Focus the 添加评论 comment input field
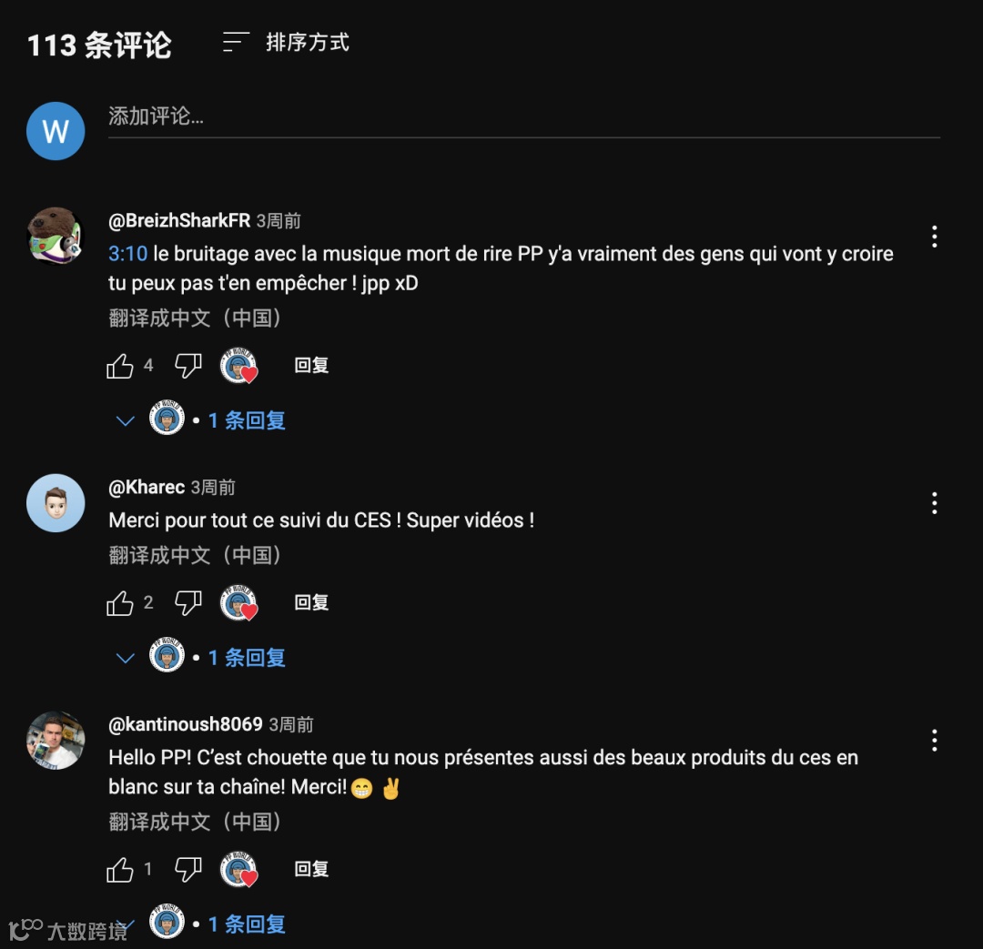The width and height of the screenshot is (983, 949). [x=524, y=117]
